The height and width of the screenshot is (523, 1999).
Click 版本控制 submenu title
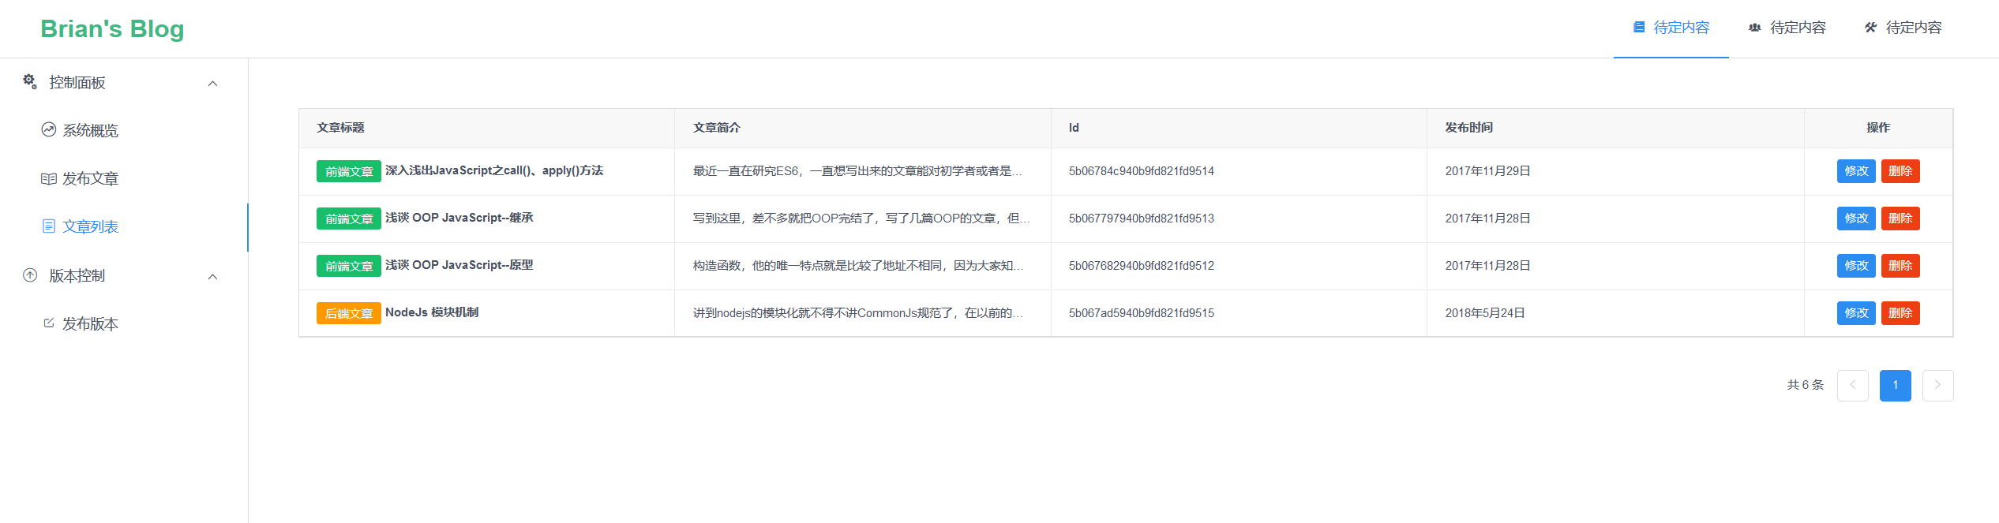click(x=124, y=275)
